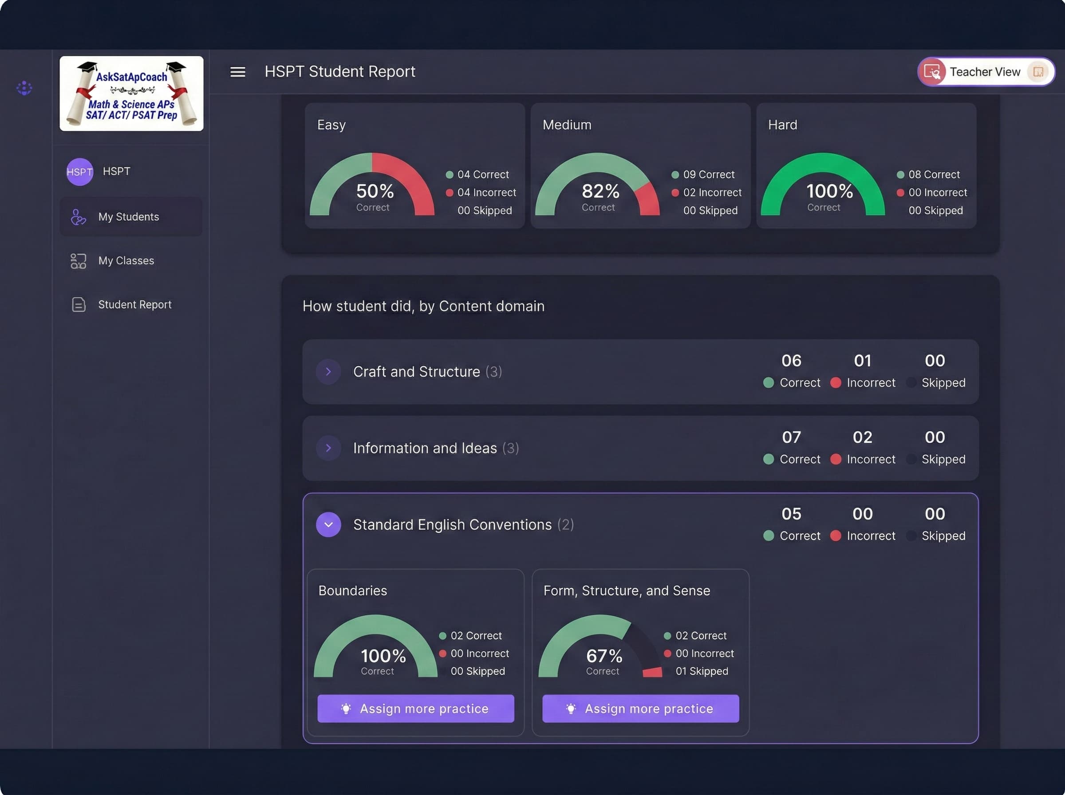The image size is (1065, 795).
Task: Open the hamburger menu icon
Action: (238, 72)
